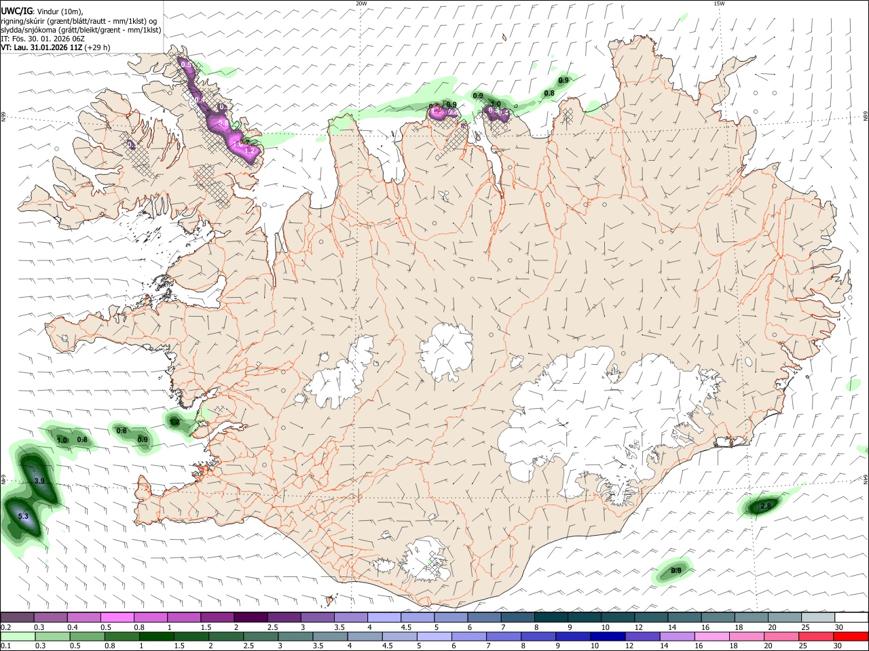
Task: Click the 0.9 value on green cell off southeast coast
Action: coord(676,571)
